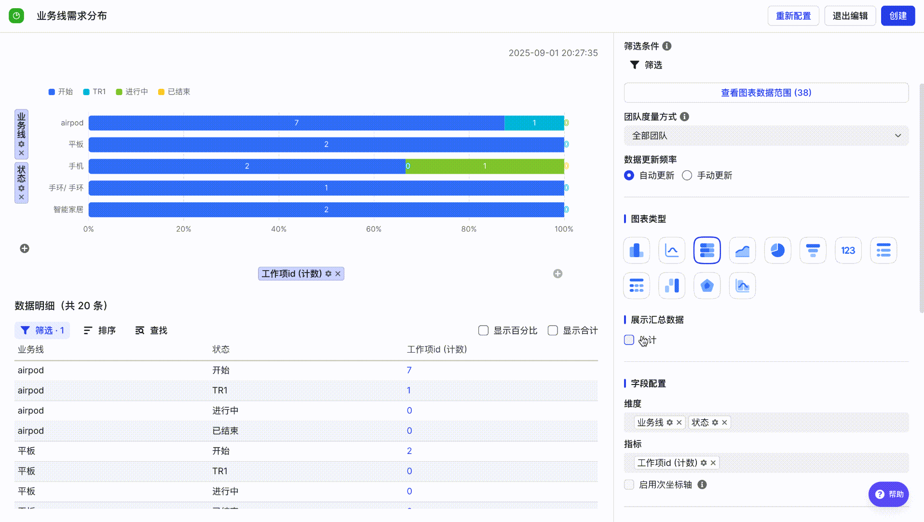Image resolution: width=924 pixels, height=522 pixels.
Task: Open 排序 sorting option
Action: coord(100,330)
